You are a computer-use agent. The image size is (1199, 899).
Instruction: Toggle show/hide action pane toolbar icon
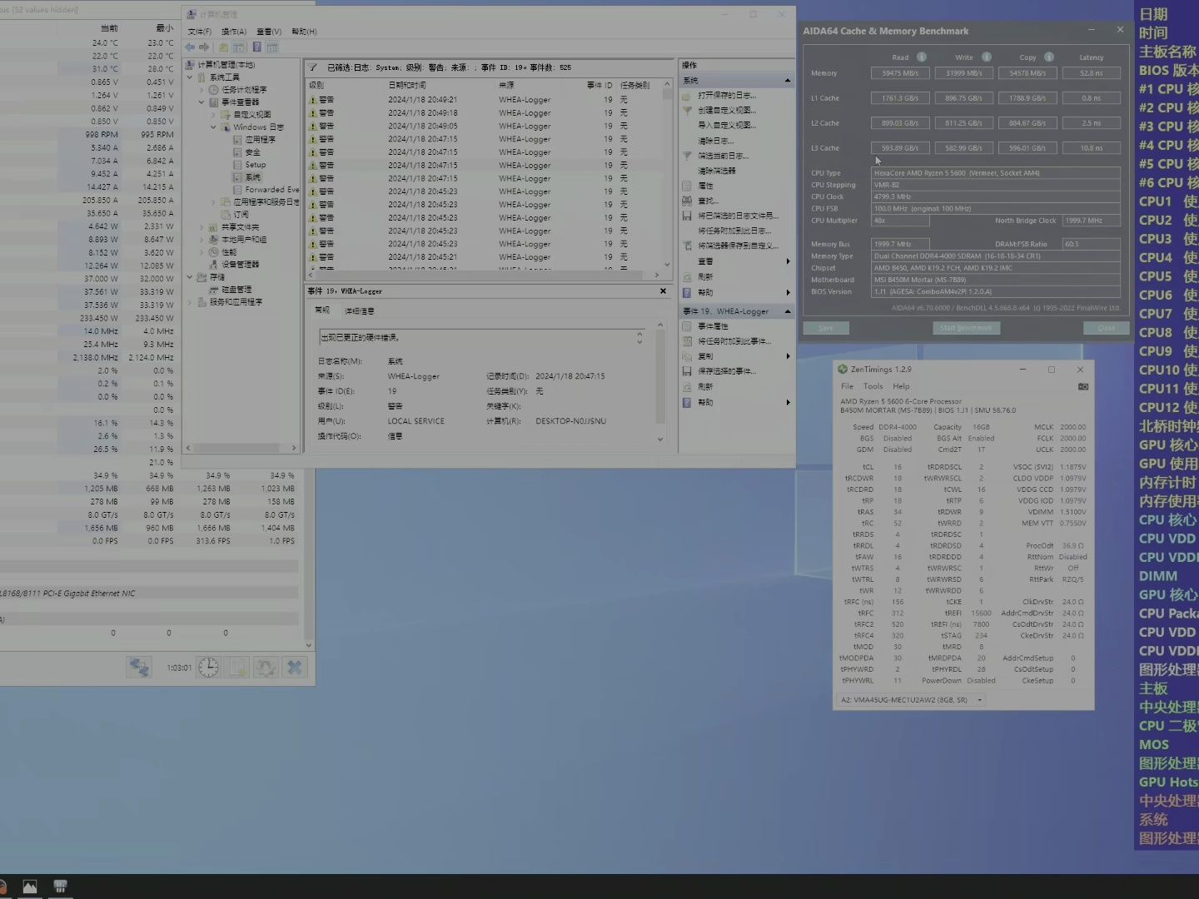[272, 47]
